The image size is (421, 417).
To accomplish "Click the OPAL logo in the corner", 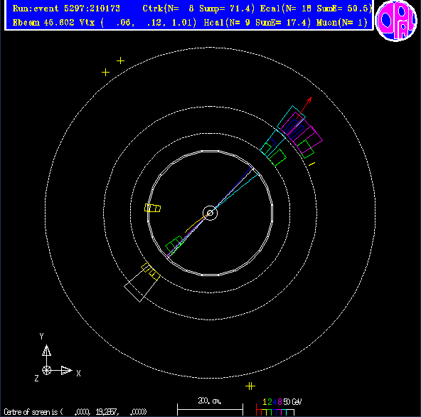I will click(396, 21).
